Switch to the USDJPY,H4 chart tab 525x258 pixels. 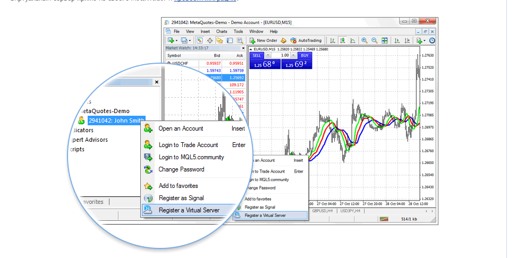pyautogui.click(x=350, y=211)
